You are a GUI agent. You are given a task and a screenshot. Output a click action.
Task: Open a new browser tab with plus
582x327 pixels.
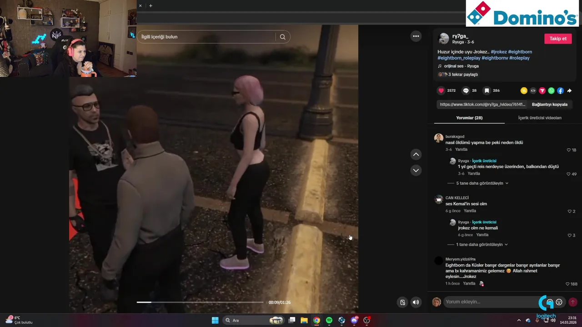point(151,6)
